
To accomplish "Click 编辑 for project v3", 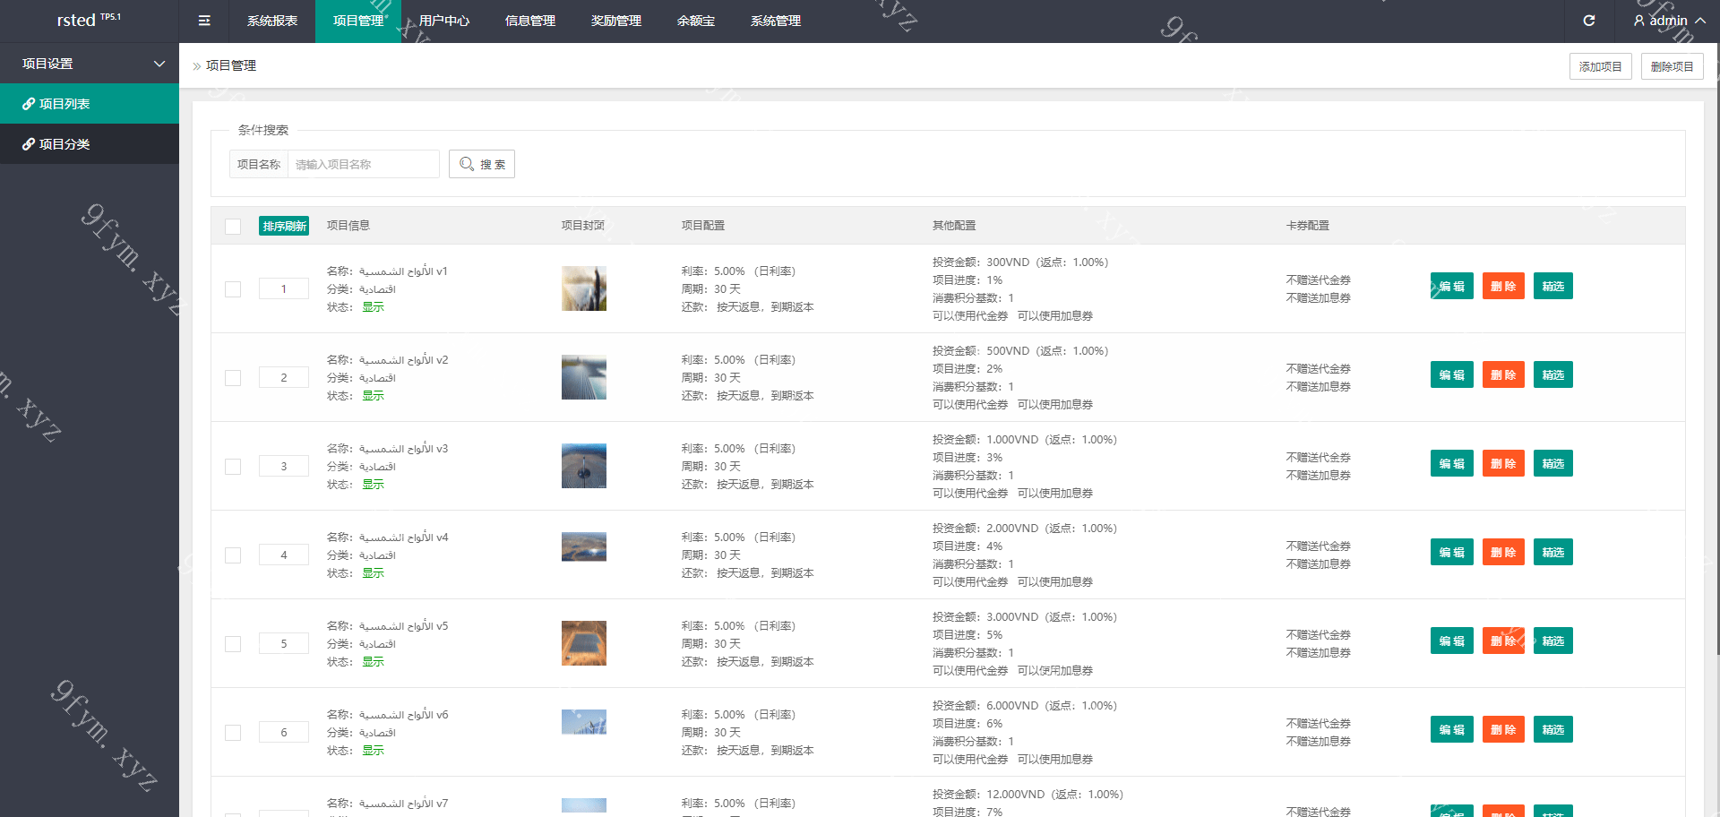I will point(1452,463).
